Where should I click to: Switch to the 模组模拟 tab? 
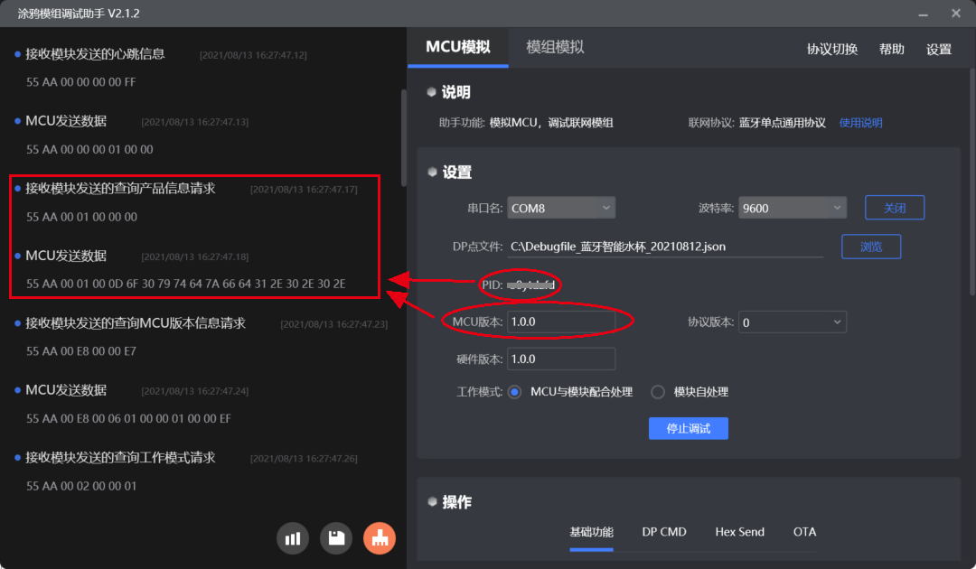pos(555,47)
